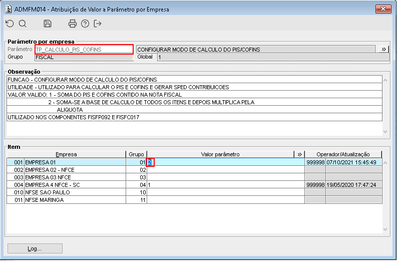Open the Log... button

[35, 248]
